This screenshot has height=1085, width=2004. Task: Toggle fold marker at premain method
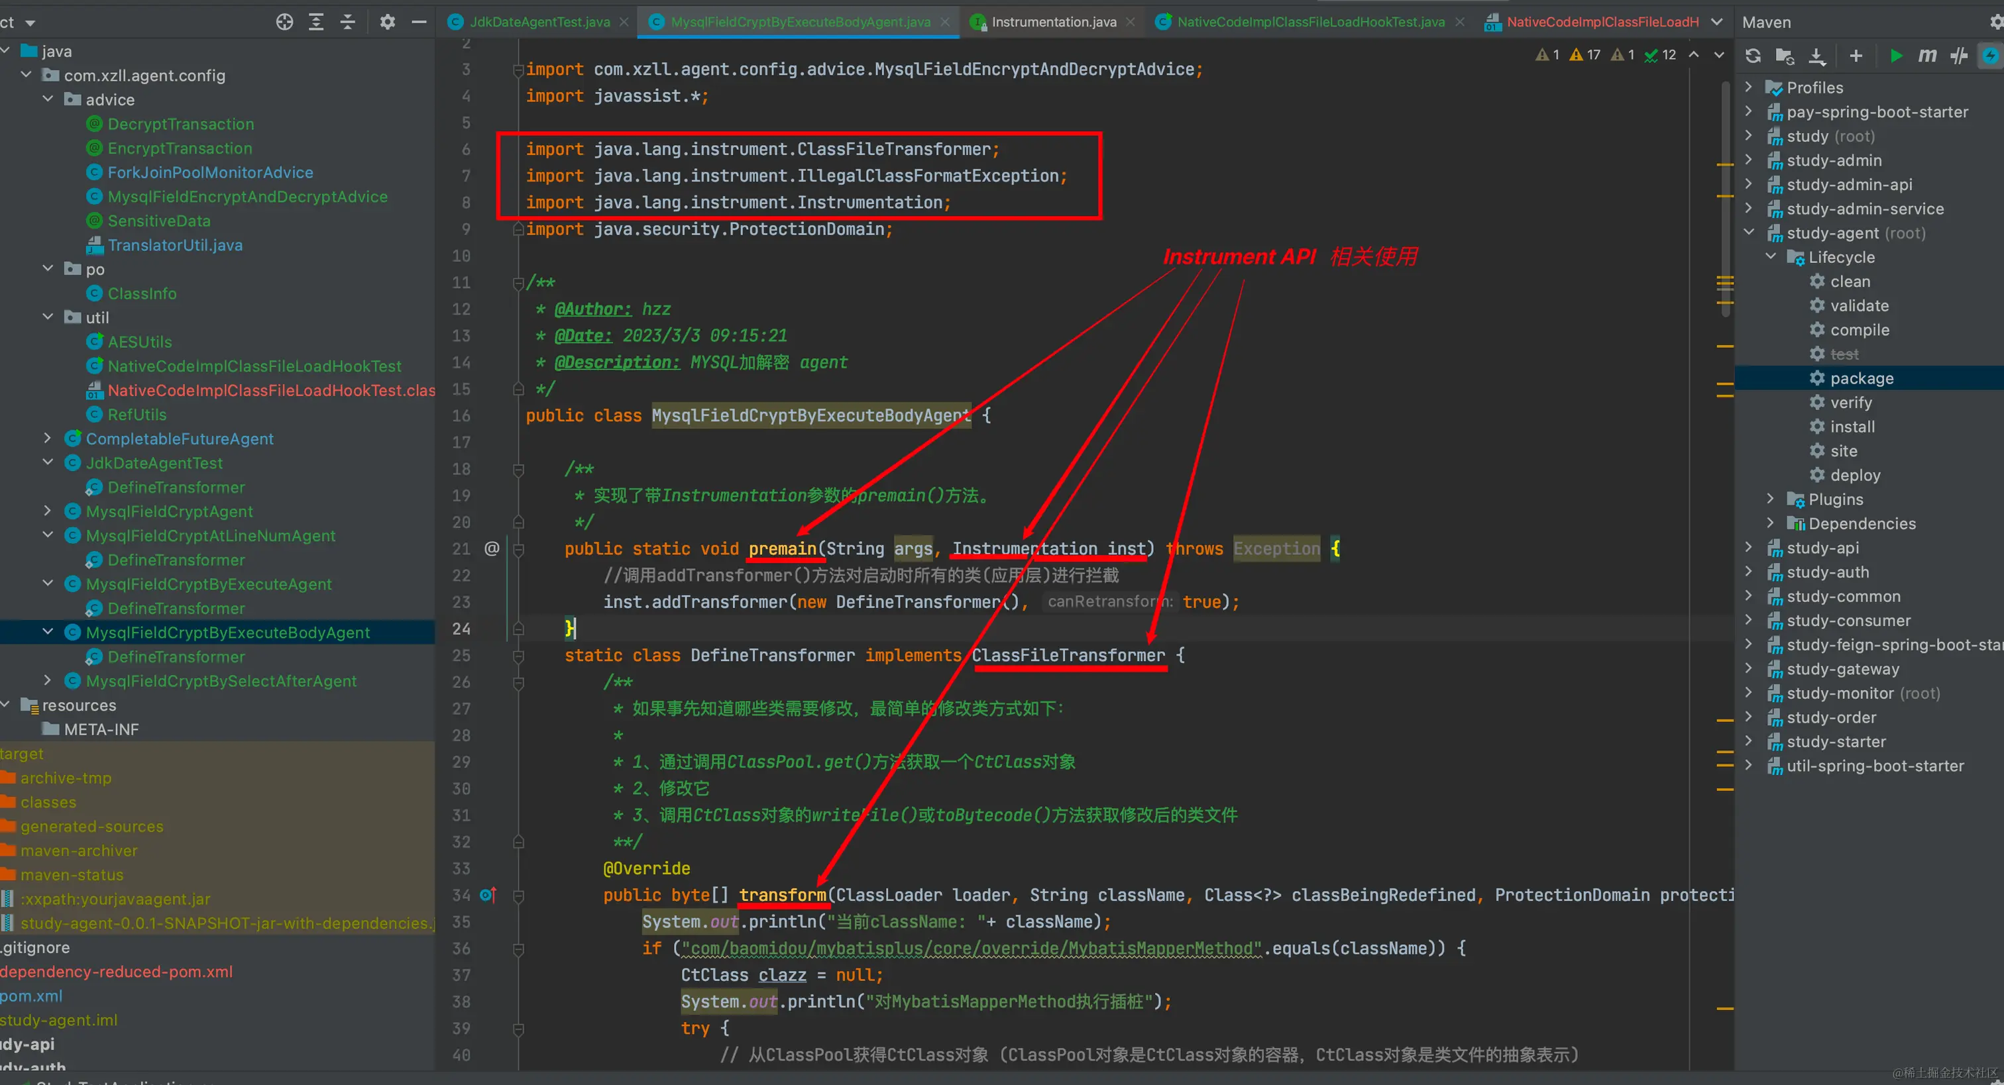click(x=519, y=549)
